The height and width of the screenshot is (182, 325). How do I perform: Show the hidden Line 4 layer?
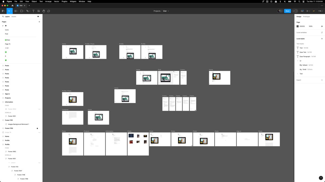point(39,163)
